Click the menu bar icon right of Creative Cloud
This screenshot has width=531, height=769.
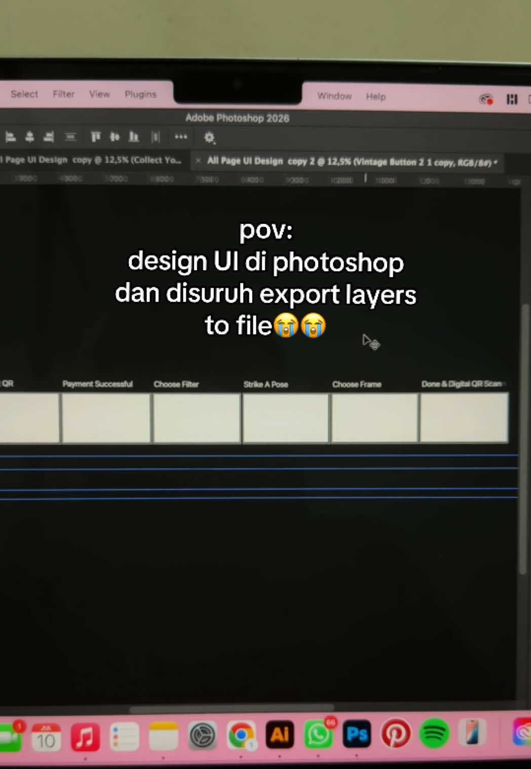point(512,99)
